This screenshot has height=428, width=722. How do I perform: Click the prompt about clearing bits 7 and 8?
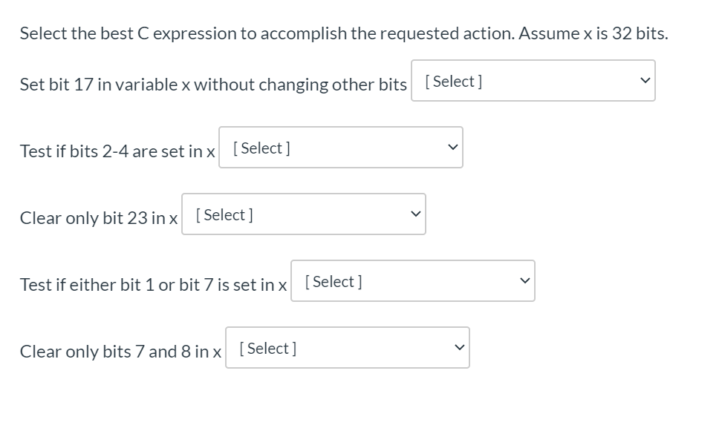121,352
